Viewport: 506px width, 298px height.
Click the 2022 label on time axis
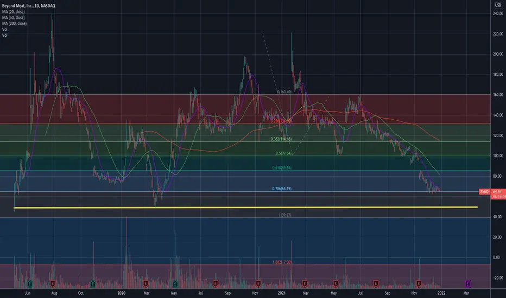(441, 293)
